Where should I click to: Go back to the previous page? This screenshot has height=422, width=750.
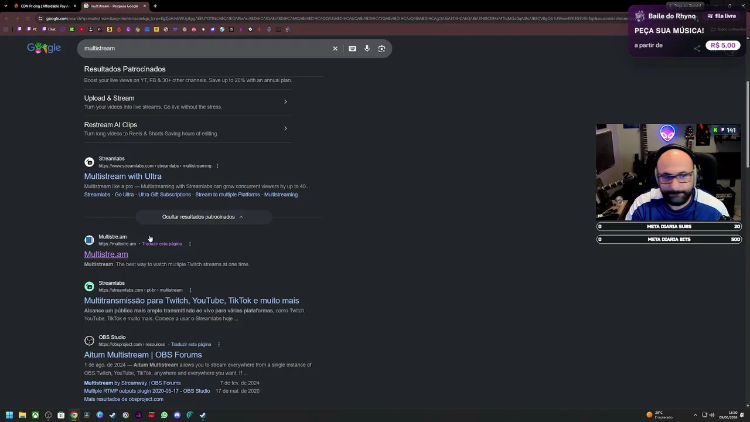click(x=6, y=18)
